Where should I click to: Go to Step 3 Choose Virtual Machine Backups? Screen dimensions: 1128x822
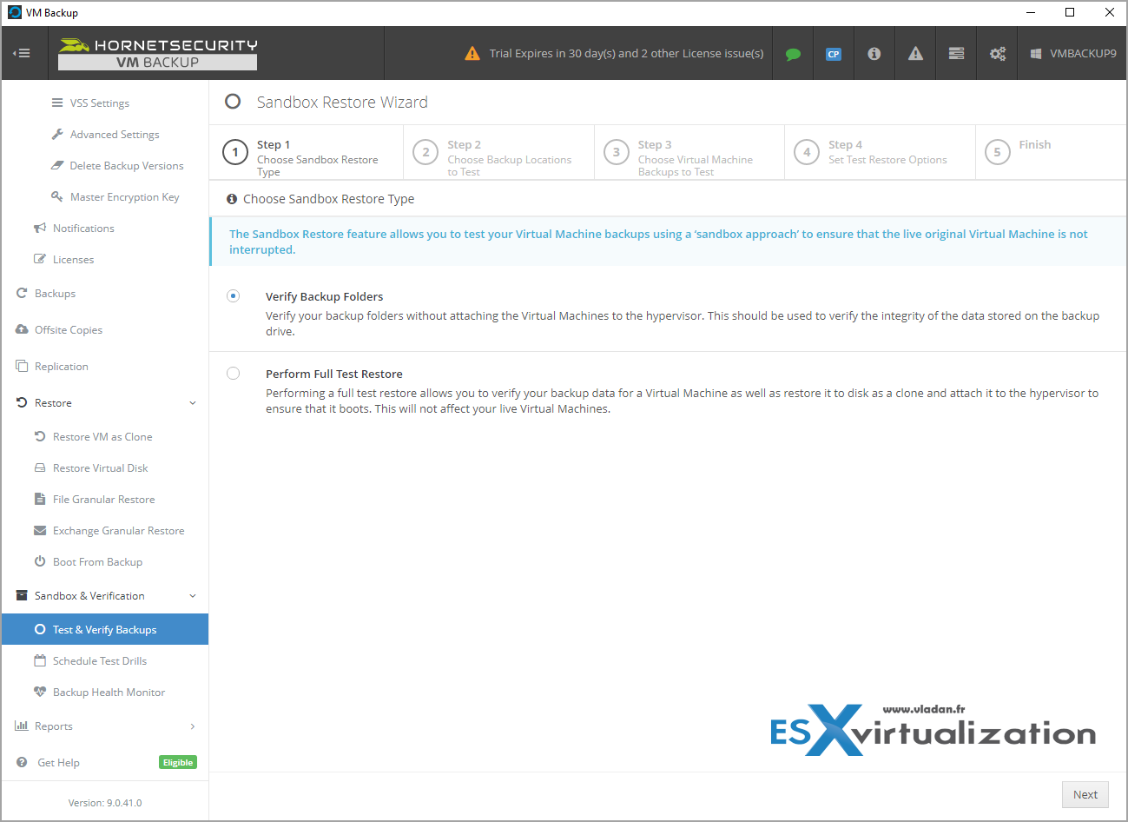pyautogui.click(x=689, y=153)
